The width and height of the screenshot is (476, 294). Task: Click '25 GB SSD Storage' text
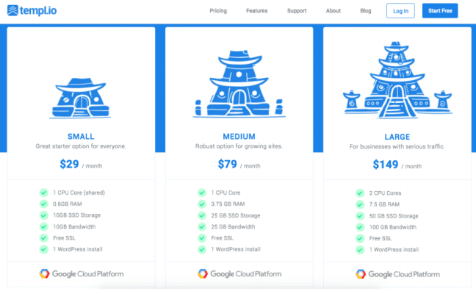[x=236, y=215]
